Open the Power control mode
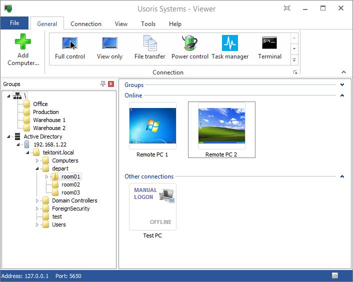The image size is (353, 282). point(190,48)
